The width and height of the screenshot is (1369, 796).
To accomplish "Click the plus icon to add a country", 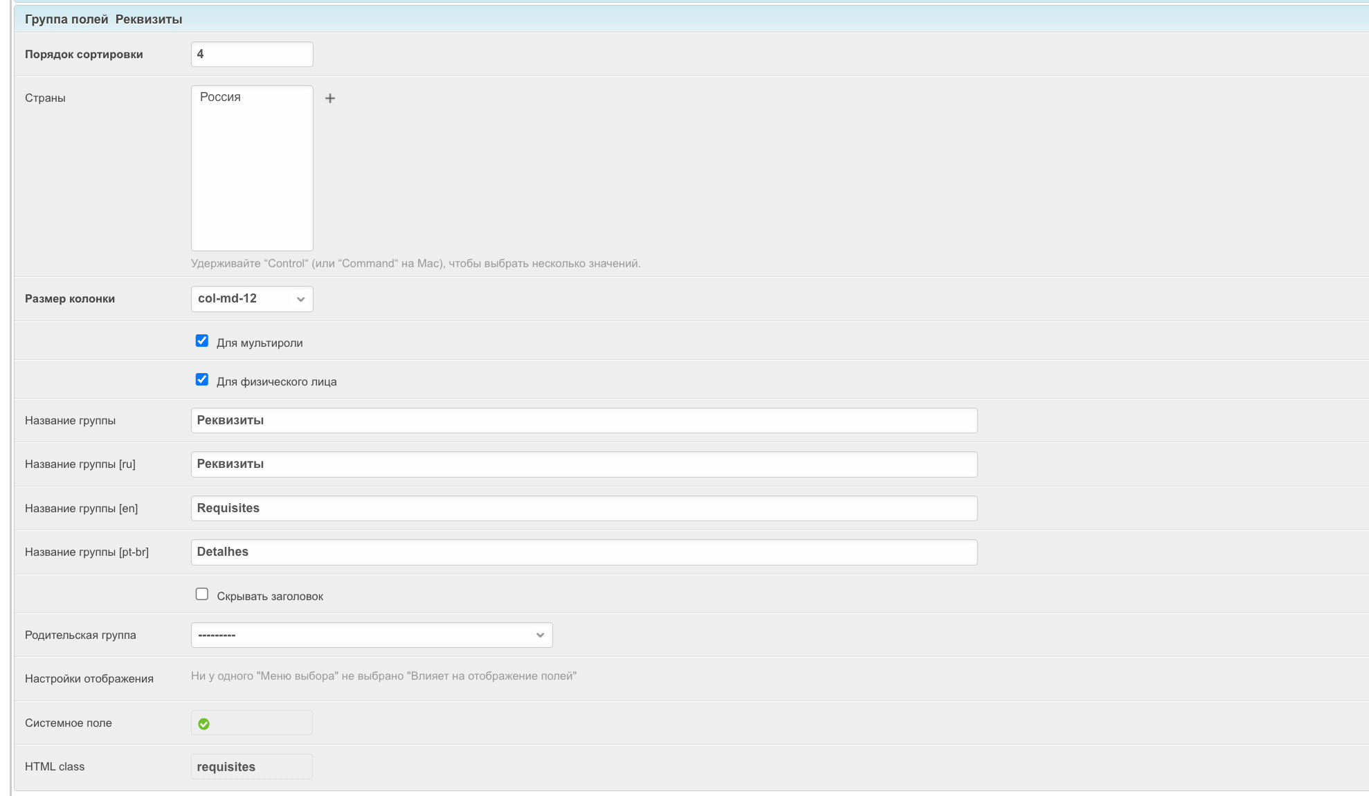I will [330, 98].
